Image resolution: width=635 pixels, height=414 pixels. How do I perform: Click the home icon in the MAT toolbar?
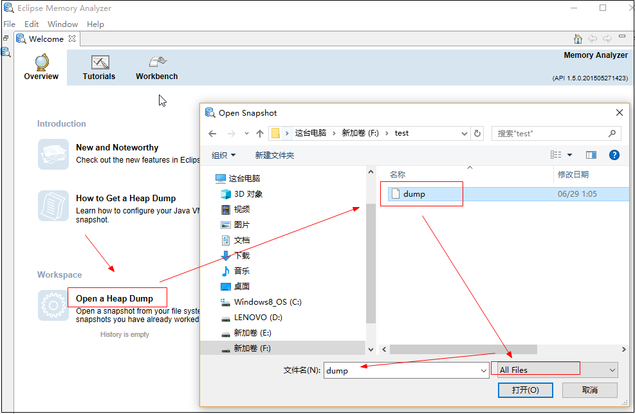(578, 39)
